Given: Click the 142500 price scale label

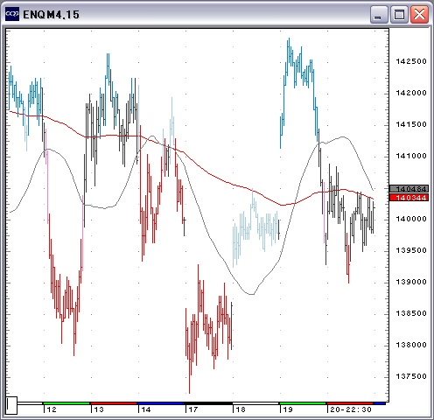Looking at the screenshot, I should (411, 61).
